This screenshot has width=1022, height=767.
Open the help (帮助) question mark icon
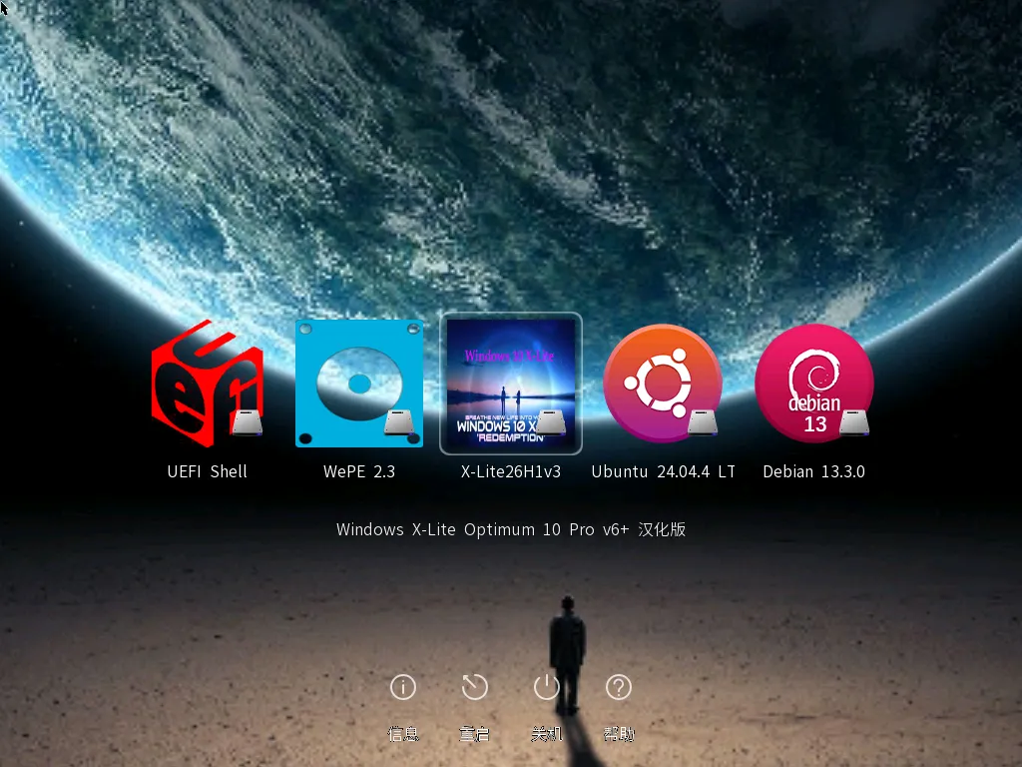[x=619, y=687]
